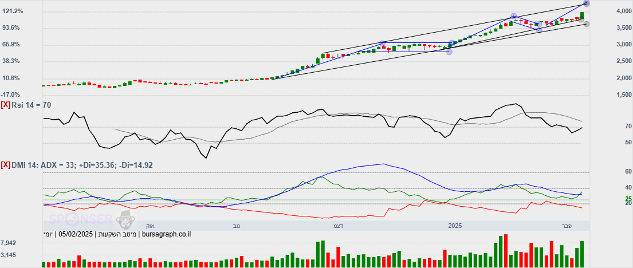633x268 pixels.
Task: Remove the Rsi 14 indicator via its X
Action: click(6, 105)
